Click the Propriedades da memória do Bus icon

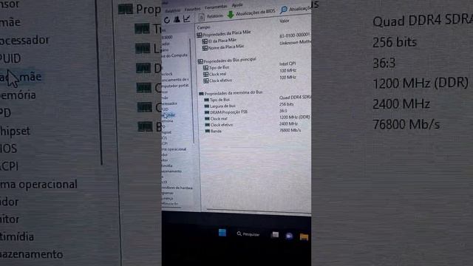pos(201,94)
